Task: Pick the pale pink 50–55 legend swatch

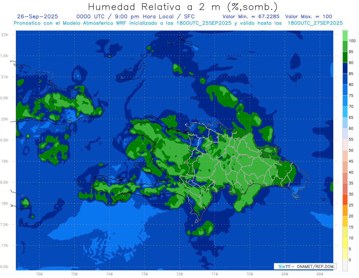Action: (x=345, y=145)
